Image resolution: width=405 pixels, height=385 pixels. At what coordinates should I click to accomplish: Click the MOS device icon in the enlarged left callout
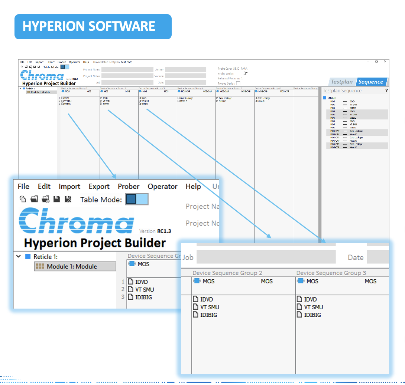pos(132,264)
